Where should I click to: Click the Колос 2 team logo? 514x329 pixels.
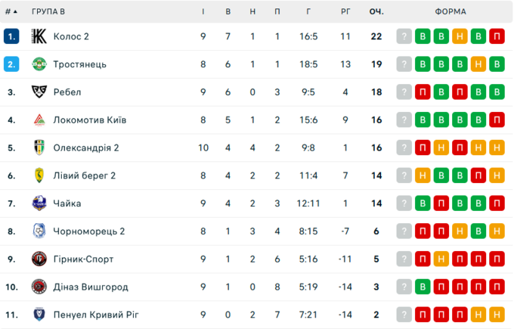(39, 36)
